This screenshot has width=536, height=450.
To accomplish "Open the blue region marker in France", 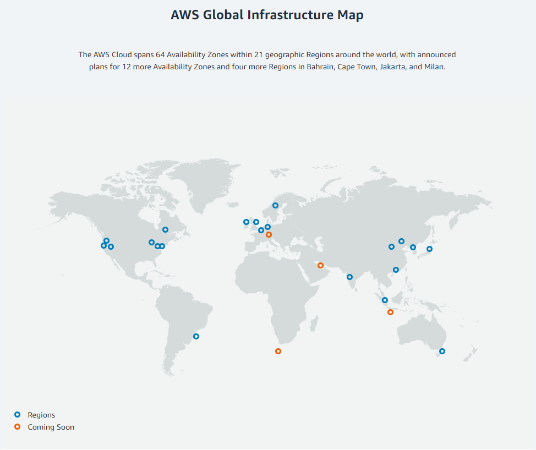I will [x=261, y=230].
